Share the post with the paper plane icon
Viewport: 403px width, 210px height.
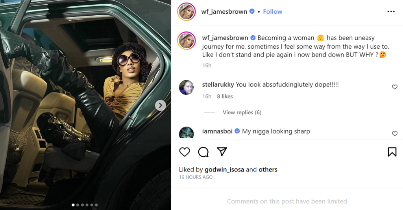222,152
